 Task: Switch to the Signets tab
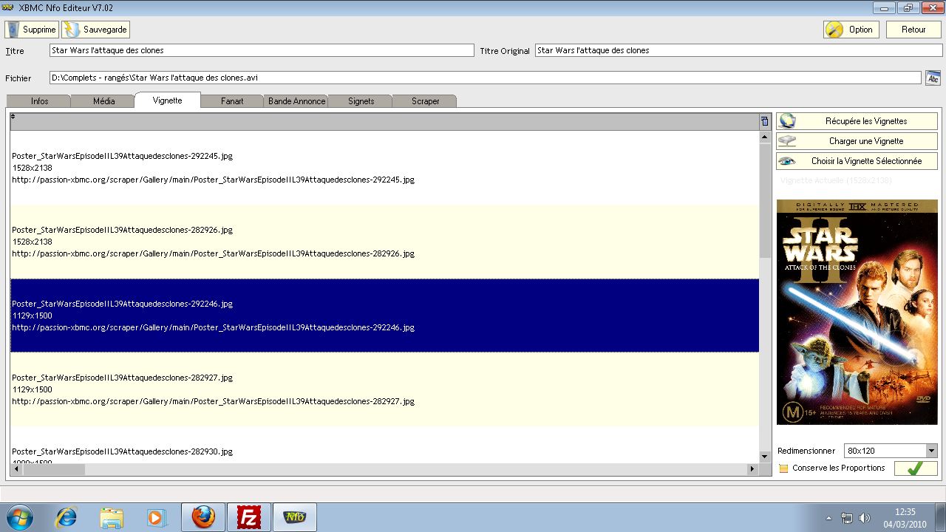[x=361, y=101]
